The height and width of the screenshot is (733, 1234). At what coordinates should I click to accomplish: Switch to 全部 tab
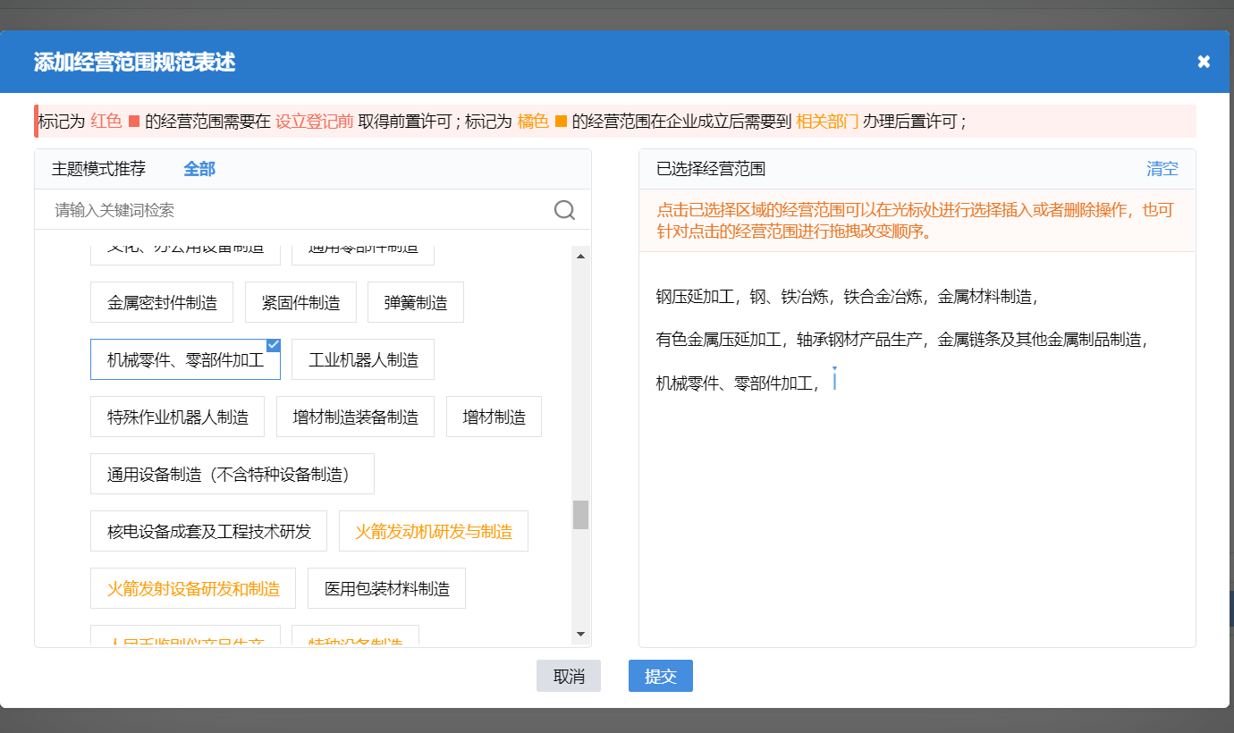tap(199, 168)
